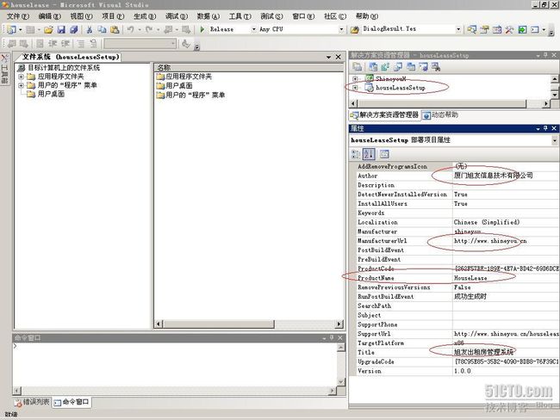Click Solution Explorer Properties icon
This screenshot has height=420, width=560.
(x=358, y=66)
